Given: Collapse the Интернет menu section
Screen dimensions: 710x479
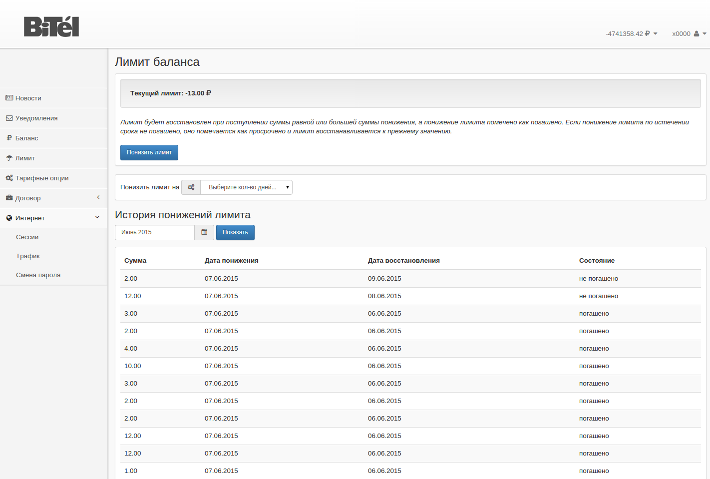Looking at the screenshot, I should click(53, 218).
